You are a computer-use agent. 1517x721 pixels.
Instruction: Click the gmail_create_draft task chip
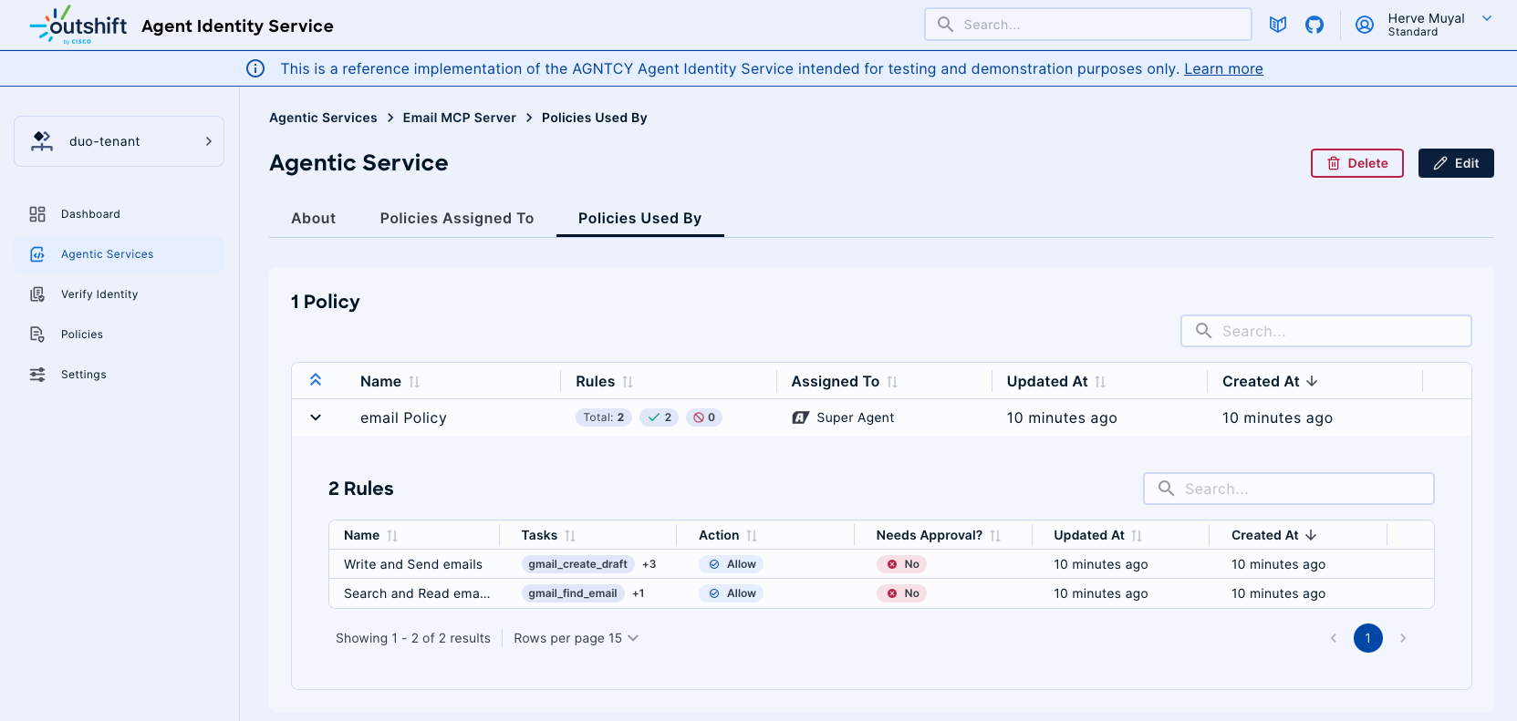577,564
